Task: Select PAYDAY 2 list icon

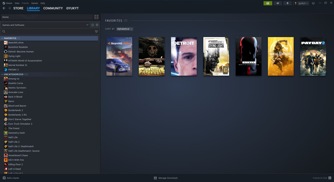Action: tap(6, 70)
